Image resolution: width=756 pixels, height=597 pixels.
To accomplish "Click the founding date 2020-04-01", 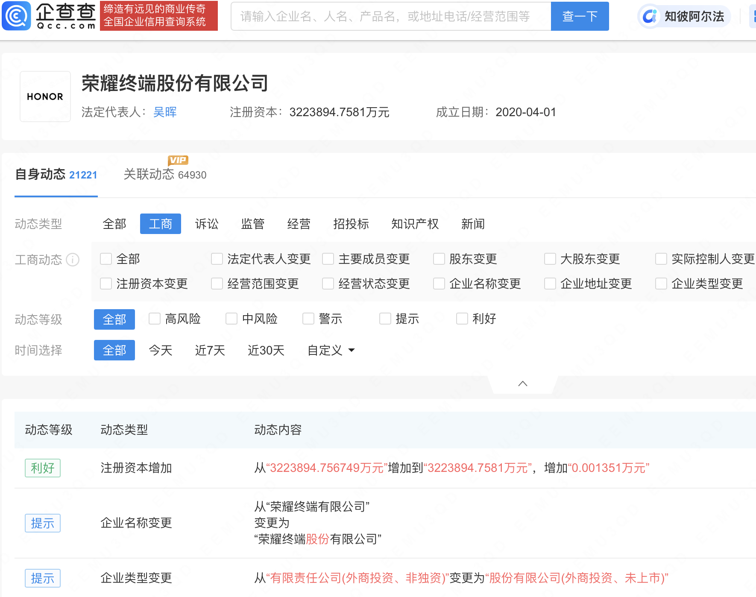I will click(526, 112).
